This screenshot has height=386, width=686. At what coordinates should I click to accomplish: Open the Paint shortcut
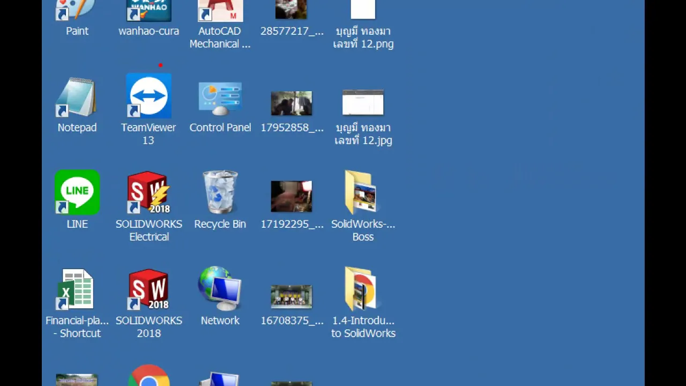[77, 12]
